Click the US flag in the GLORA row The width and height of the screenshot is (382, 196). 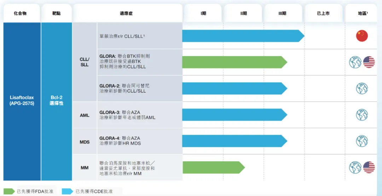369,62
